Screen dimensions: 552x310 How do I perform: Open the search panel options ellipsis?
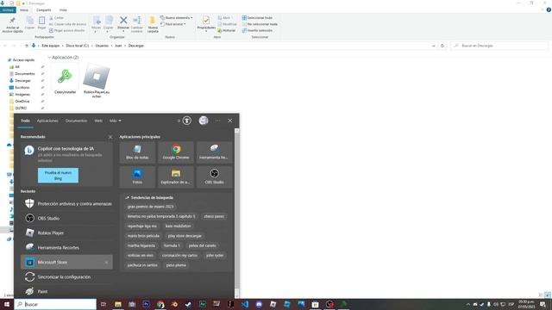click(x=217, y=121)
